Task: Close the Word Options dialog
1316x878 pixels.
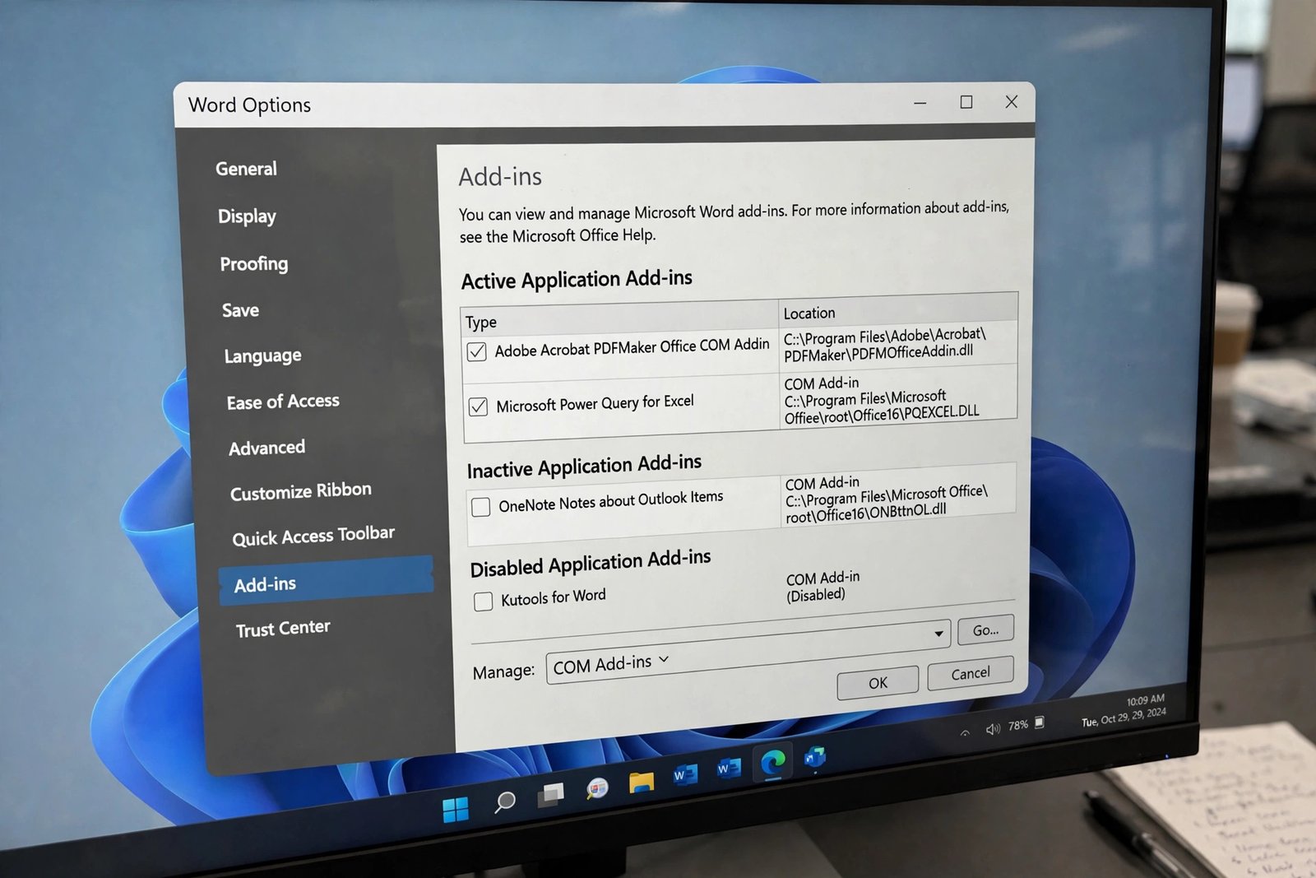Action: [x=1012, y=101]
